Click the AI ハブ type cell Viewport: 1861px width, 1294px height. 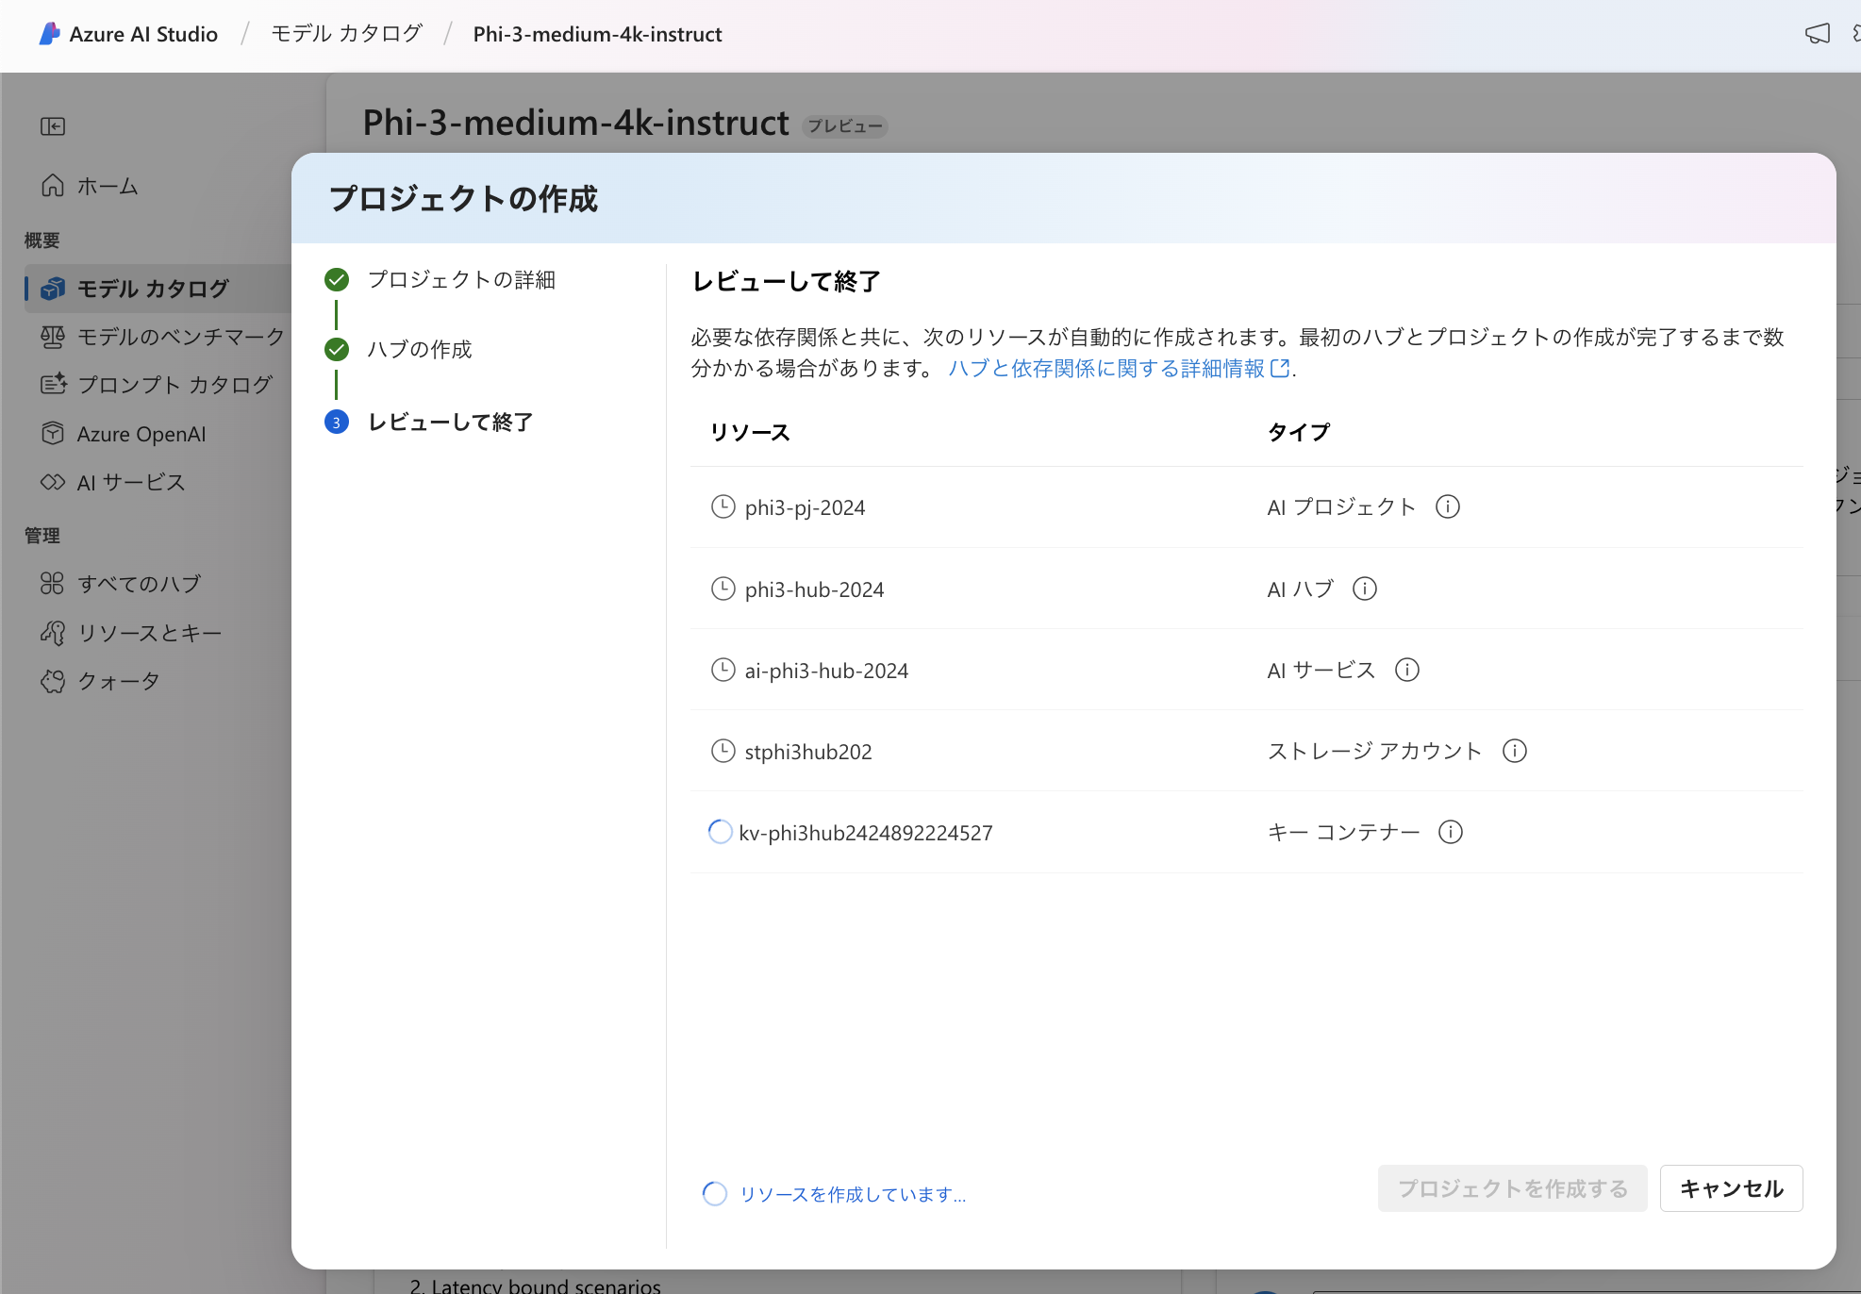[x=1300, y=589]
